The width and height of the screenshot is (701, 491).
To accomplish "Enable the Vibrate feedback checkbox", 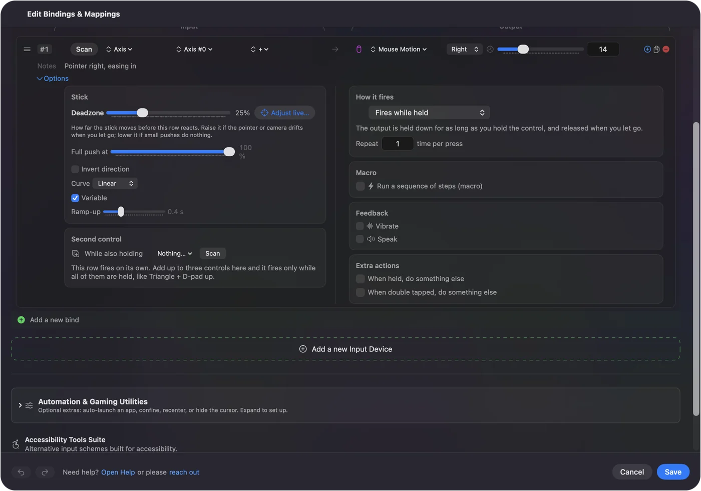I will pos(360,226).
